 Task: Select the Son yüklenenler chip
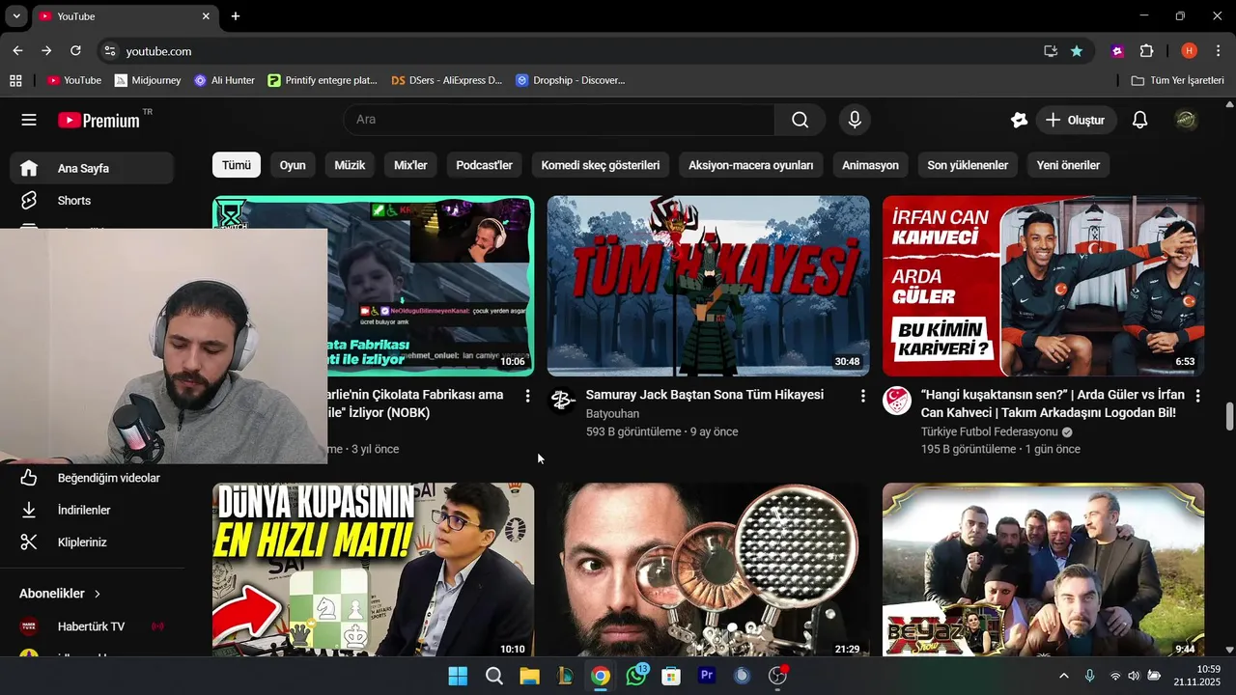coord(968,165)
